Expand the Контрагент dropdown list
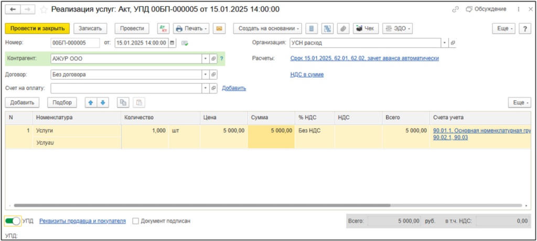Image resolution: width=537 pixels, height=241 pixels. (205, 59)
